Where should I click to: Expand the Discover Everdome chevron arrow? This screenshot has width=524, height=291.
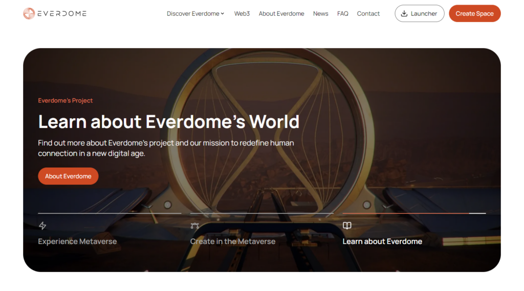(223, 14)
